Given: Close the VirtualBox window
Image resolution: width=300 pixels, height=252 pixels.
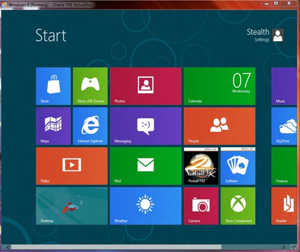Looking at the screenshot, I should click(289, 4).
